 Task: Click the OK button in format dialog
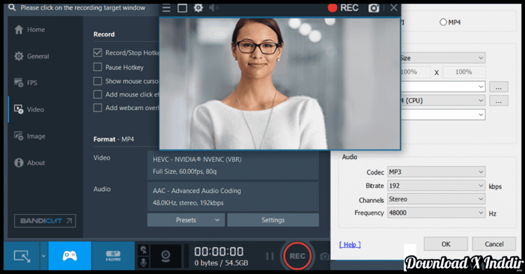pos(446,244)
